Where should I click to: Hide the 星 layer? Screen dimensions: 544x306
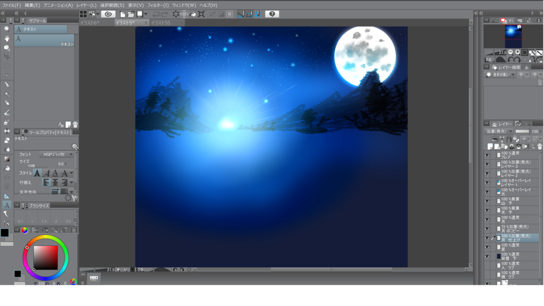[487, 248]
